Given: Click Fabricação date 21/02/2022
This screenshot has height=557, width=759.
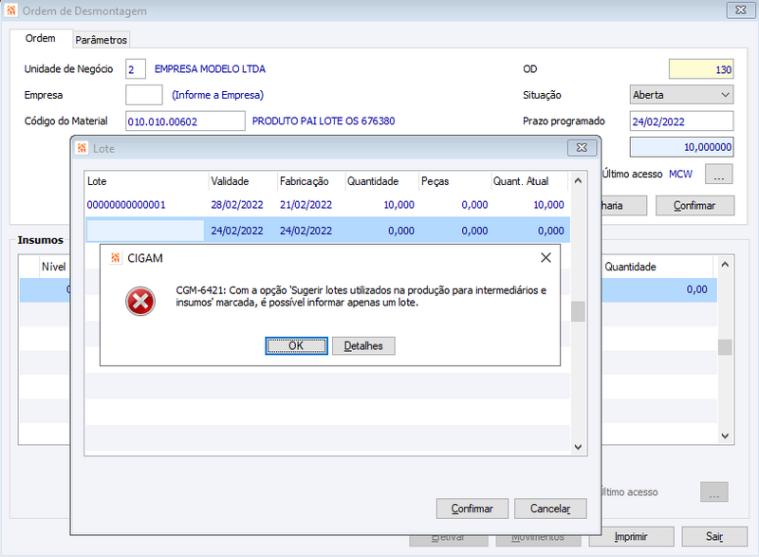Looking at the screenshot, I should (305, 205).
